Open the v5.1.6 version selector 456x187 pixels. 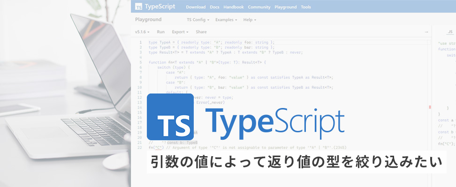(x=142, y=32)
